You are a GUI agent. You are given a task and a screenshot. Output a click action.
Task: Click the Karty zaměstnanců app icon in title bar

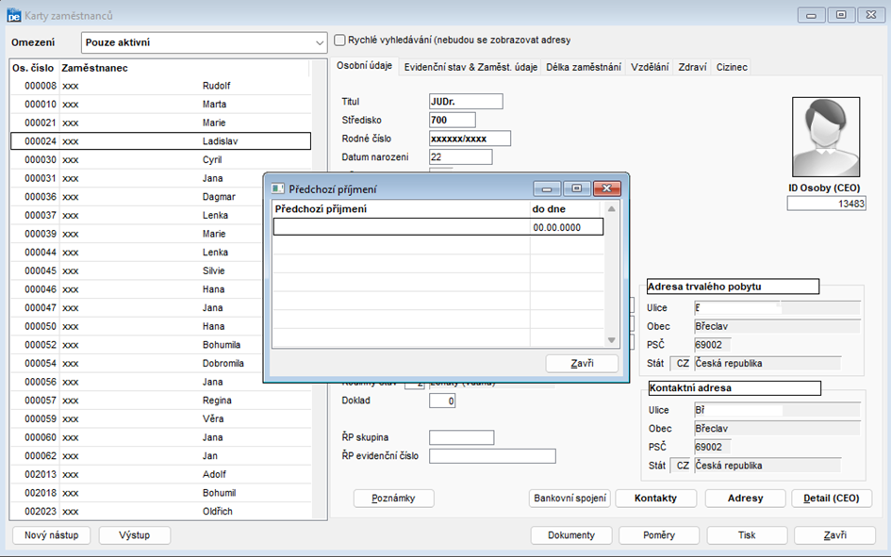[13, 15]
